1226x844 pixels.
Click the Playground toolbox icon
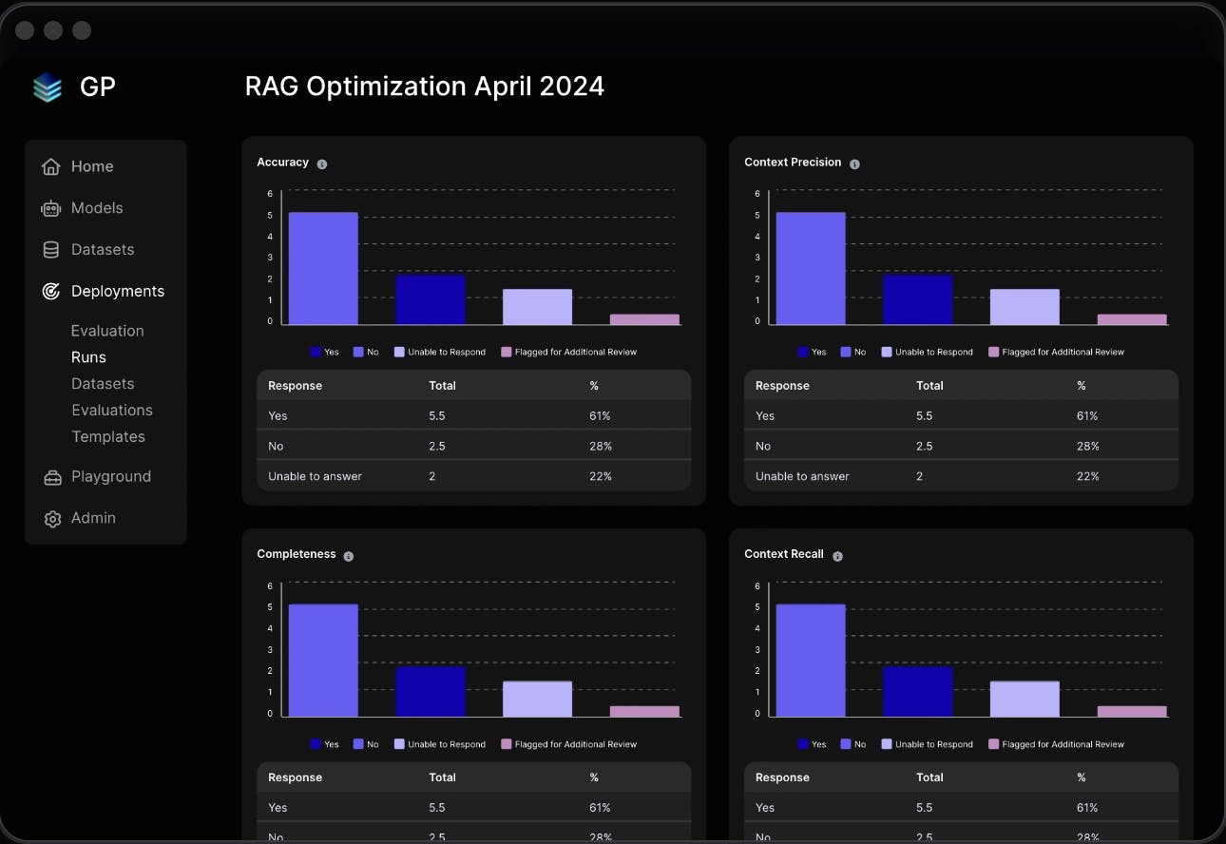point(52,477)
